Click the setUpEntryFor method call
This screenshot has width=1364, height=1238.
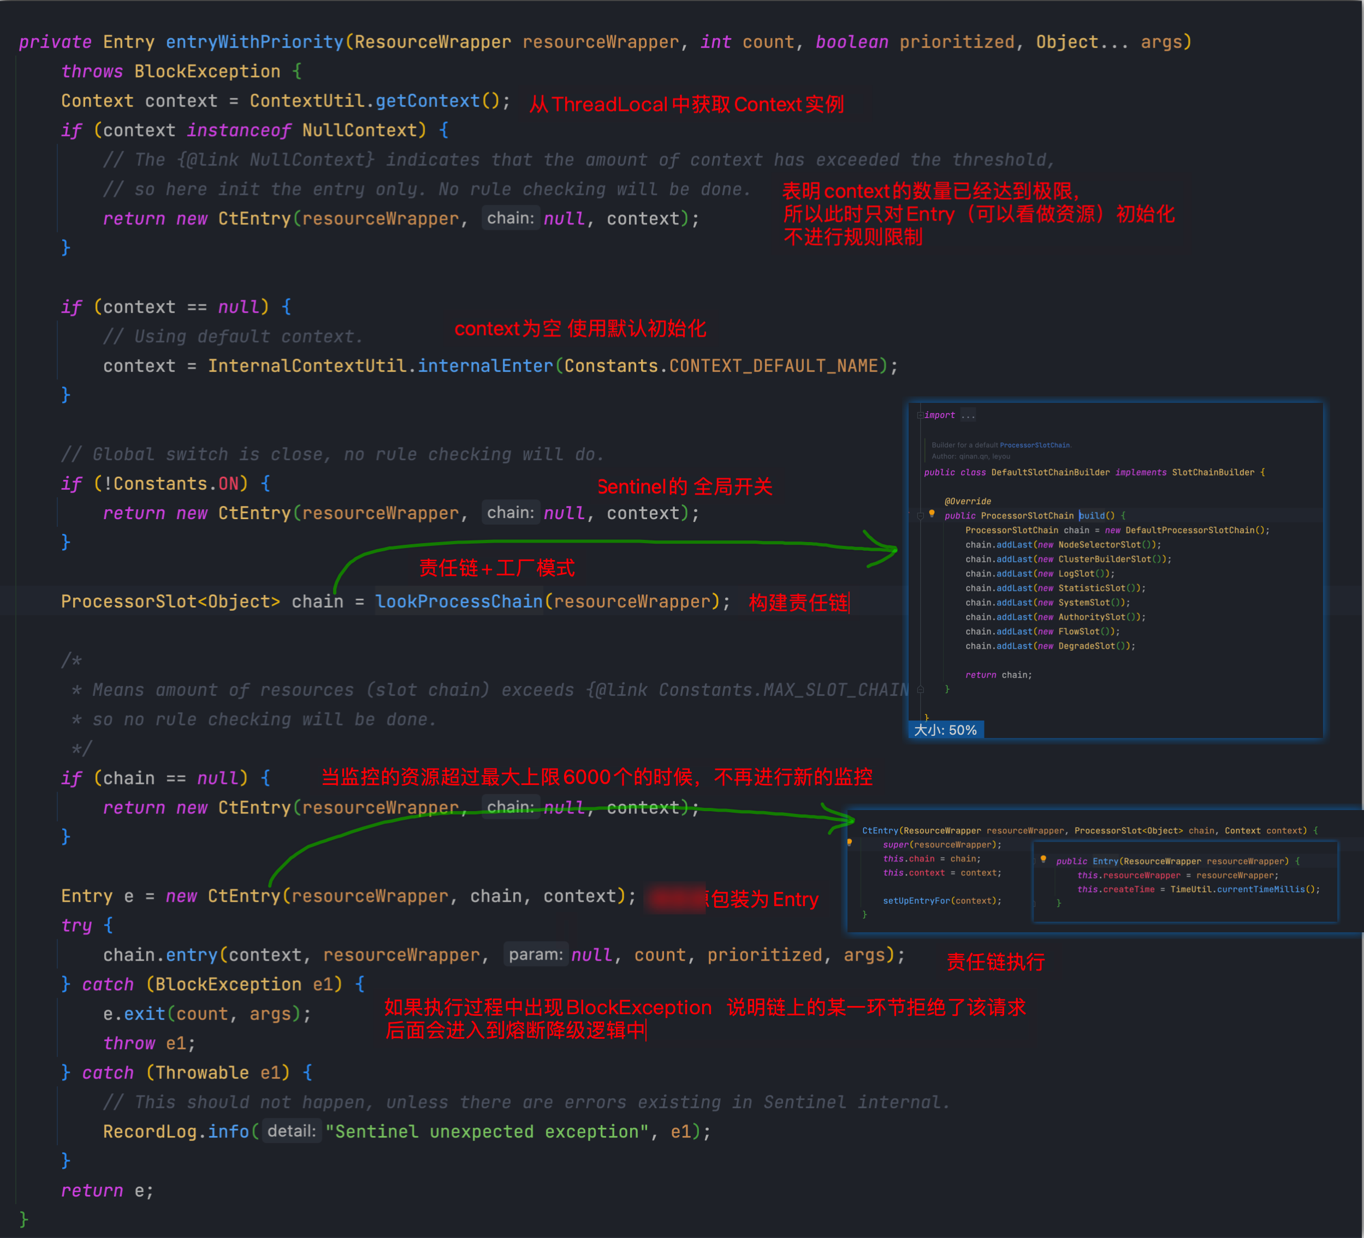[x=916, y=901]
